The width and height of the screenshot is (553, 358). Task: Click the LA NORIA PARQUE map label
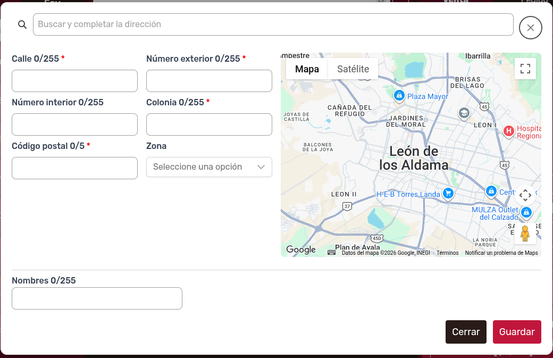click(485, 243)
